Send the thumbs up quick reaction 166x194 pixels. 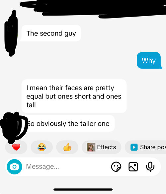click(67, 147)
